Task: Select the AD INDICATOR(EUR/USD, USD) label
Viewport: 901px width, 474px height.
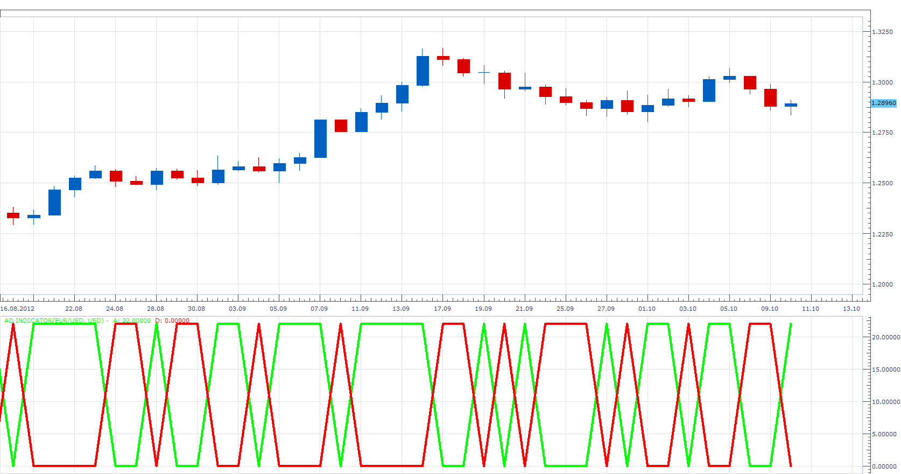Action: click(54, 320)
